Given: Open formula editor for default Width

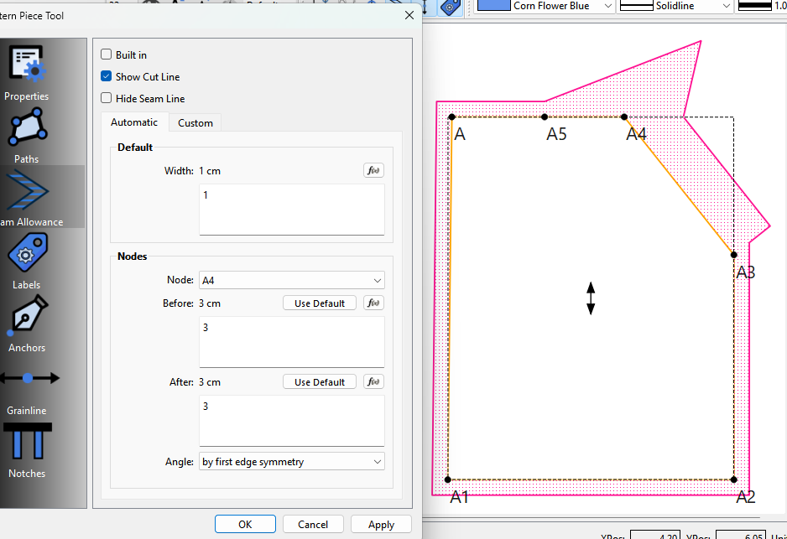Looking at the screenshot, I should tap(373, 170).
